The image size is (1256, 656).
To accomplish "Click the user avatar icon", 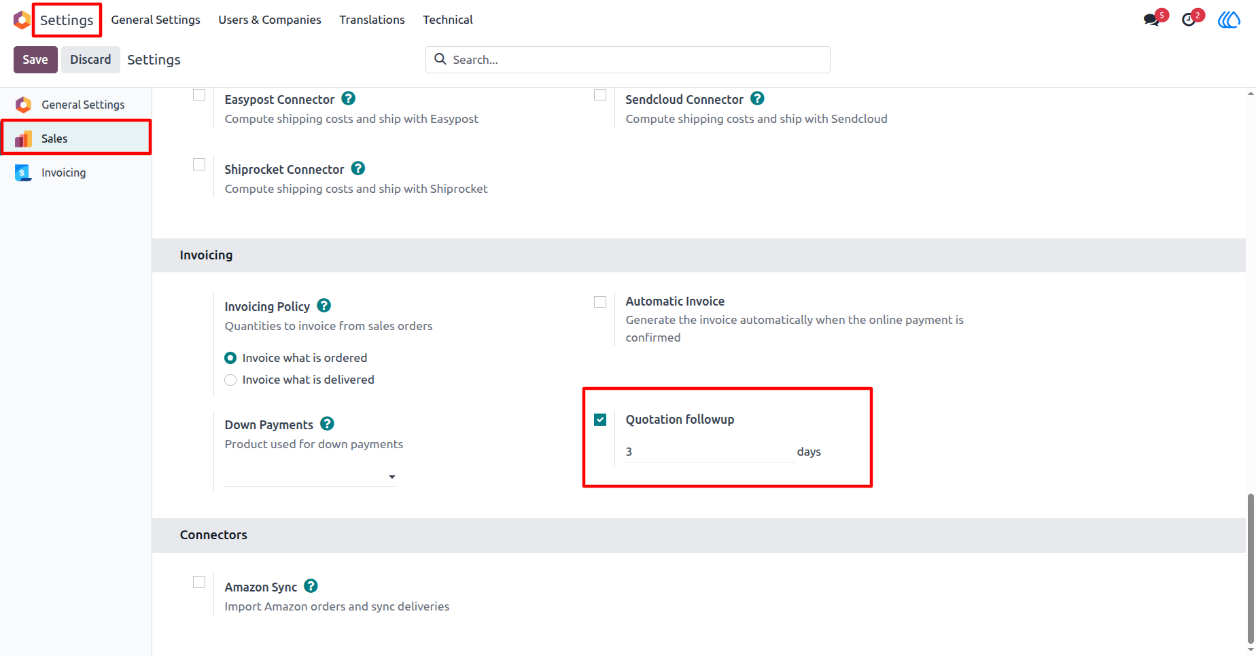I will tap(1229, 20).
